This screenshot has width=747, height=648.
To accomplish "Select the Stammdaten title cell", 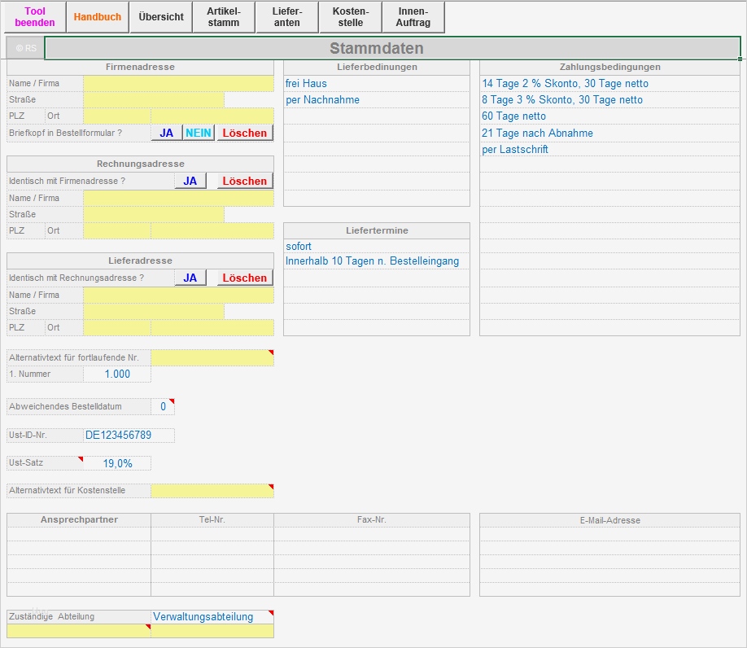I will point(392,48).
